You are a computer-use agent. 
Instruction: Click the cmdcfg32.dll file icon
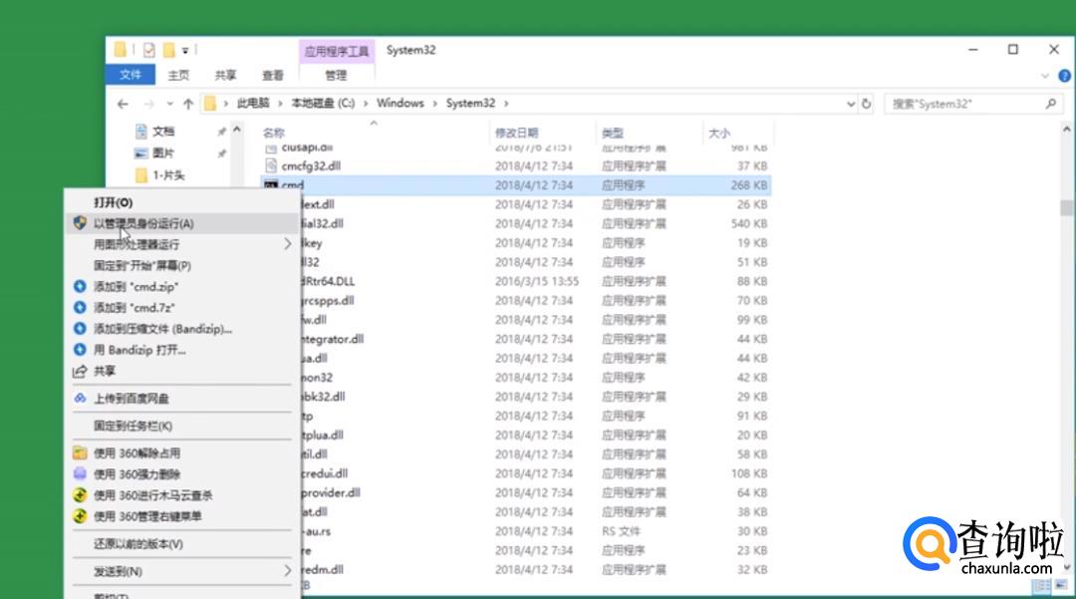[x=270, y=165]
